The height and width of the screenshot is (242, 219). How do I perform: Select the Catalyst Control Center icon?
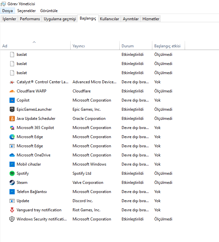click(12, 82)
